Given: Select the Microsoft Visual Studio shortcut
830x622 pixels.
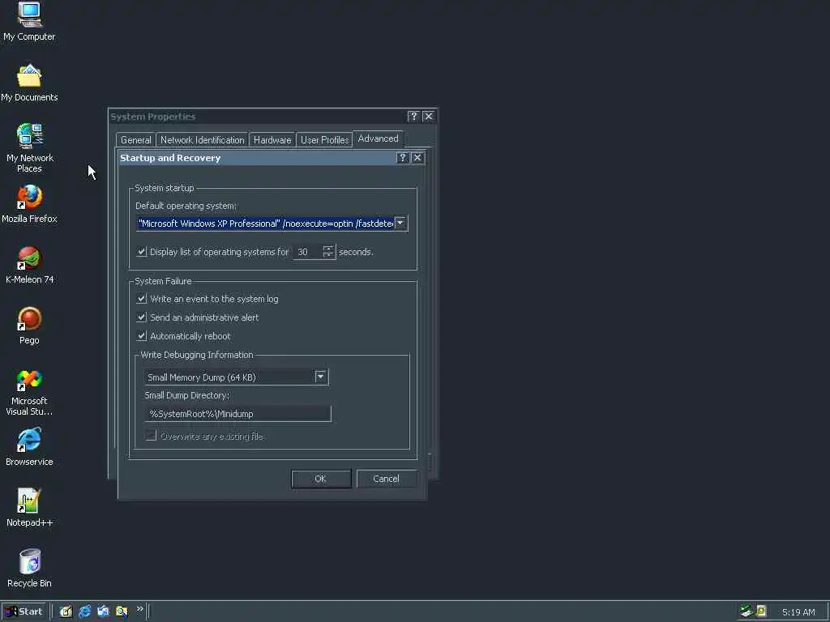Looking at the screenshot, I should (29, 392).
